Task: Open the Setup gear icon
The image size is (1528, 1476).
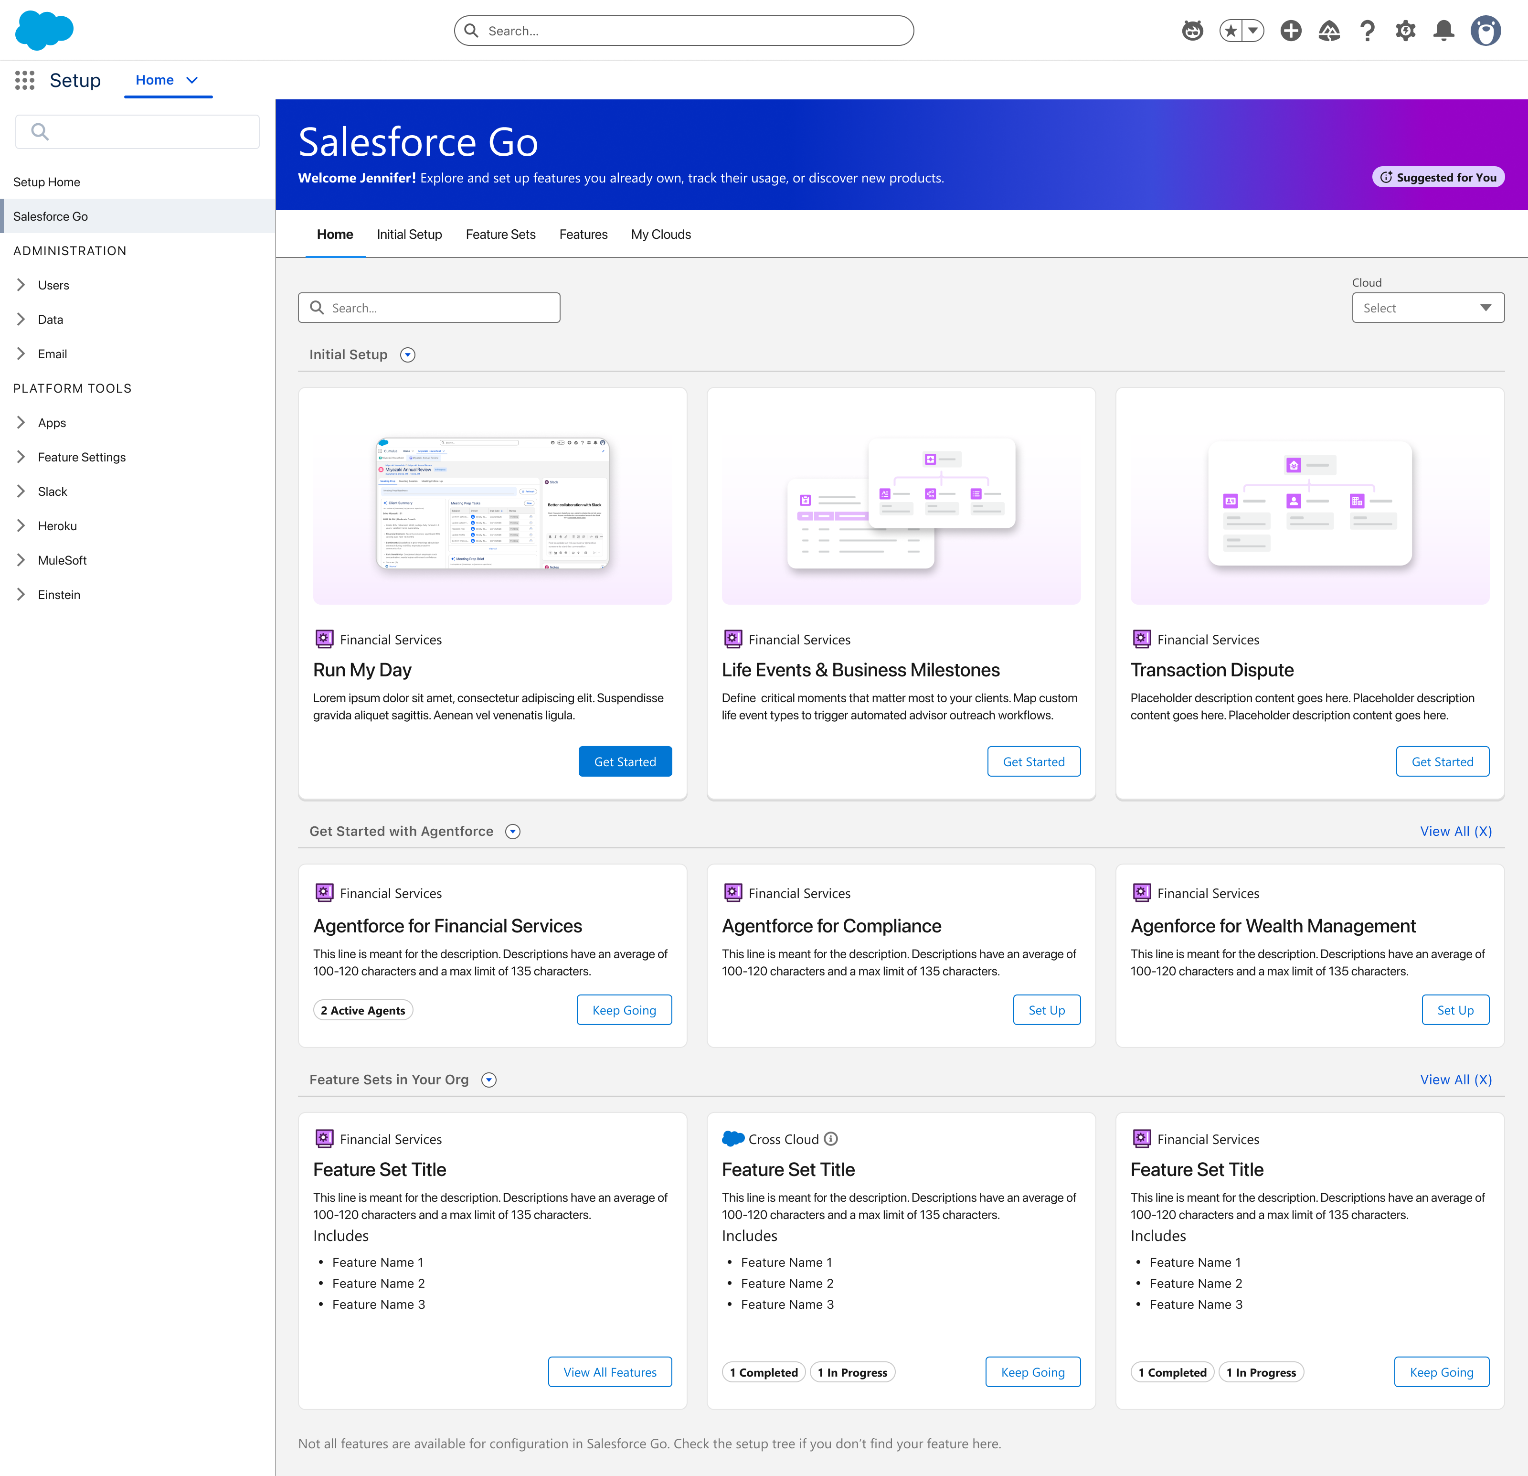Action: [1406, 31]
